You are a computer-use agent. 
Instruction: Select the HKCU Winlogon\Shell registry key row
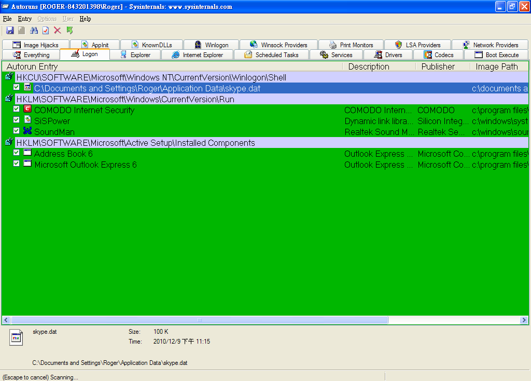pyautogui.click(x=265, y=77)
